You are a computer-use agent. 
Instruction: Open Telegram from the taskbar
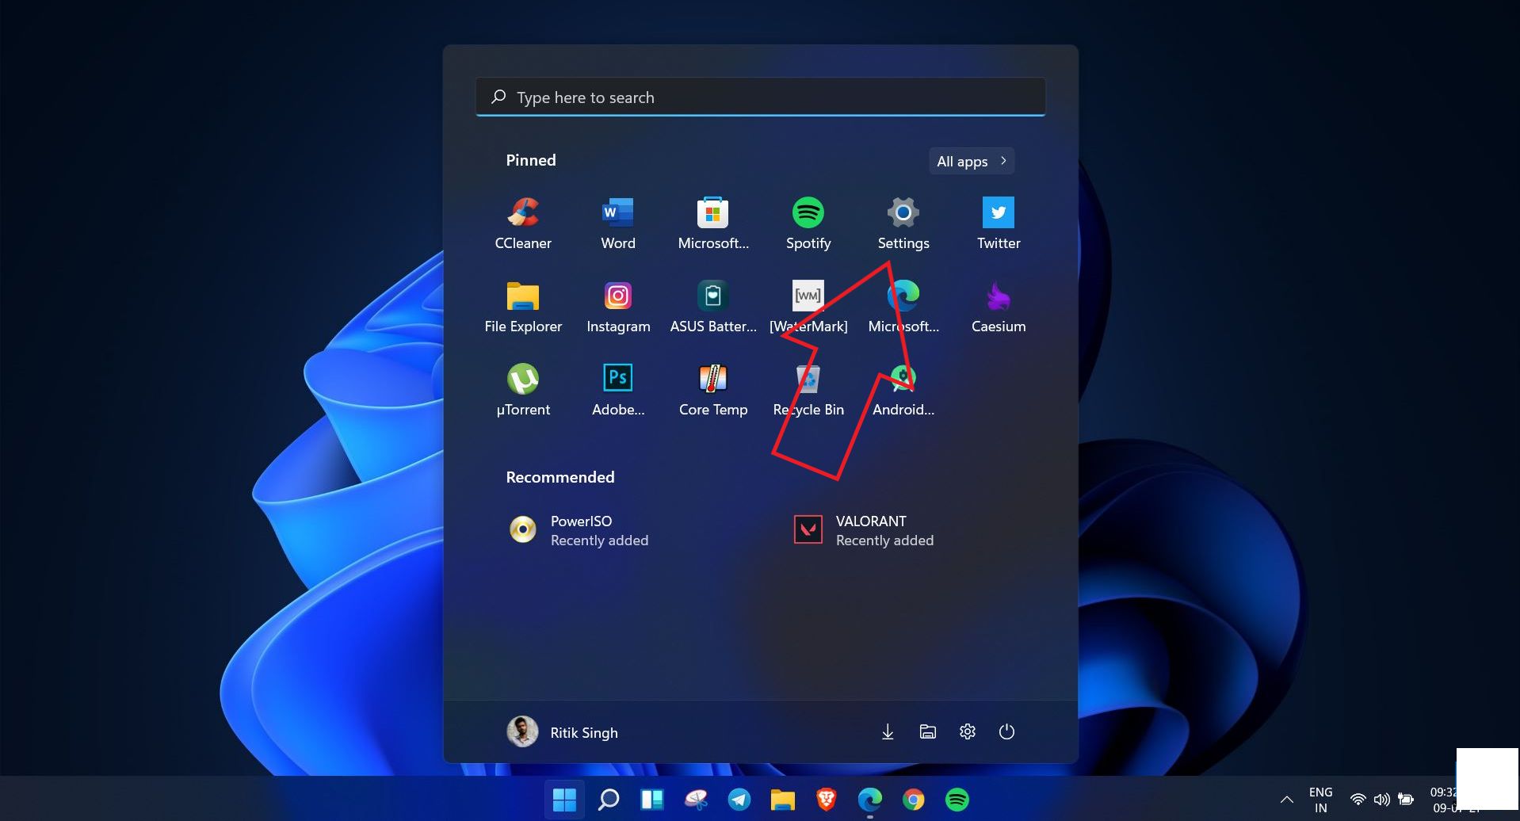point(739,800)
